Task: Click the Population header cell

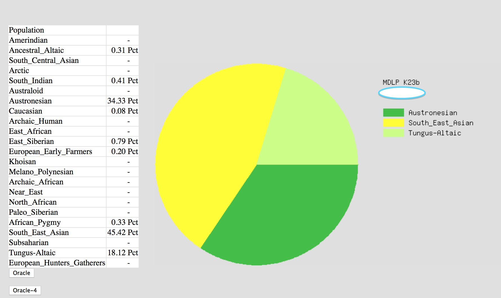Action: click(26, 30)
